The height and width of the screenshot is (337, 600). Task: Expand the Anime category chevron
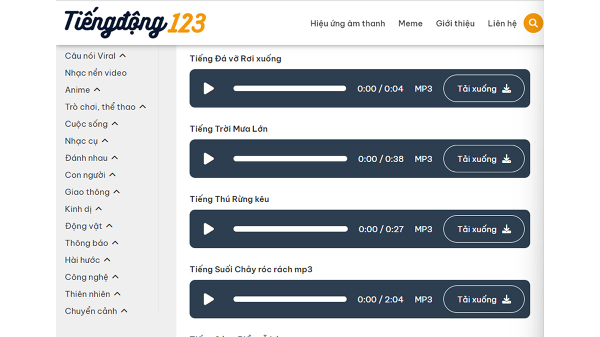click(97, 90)
